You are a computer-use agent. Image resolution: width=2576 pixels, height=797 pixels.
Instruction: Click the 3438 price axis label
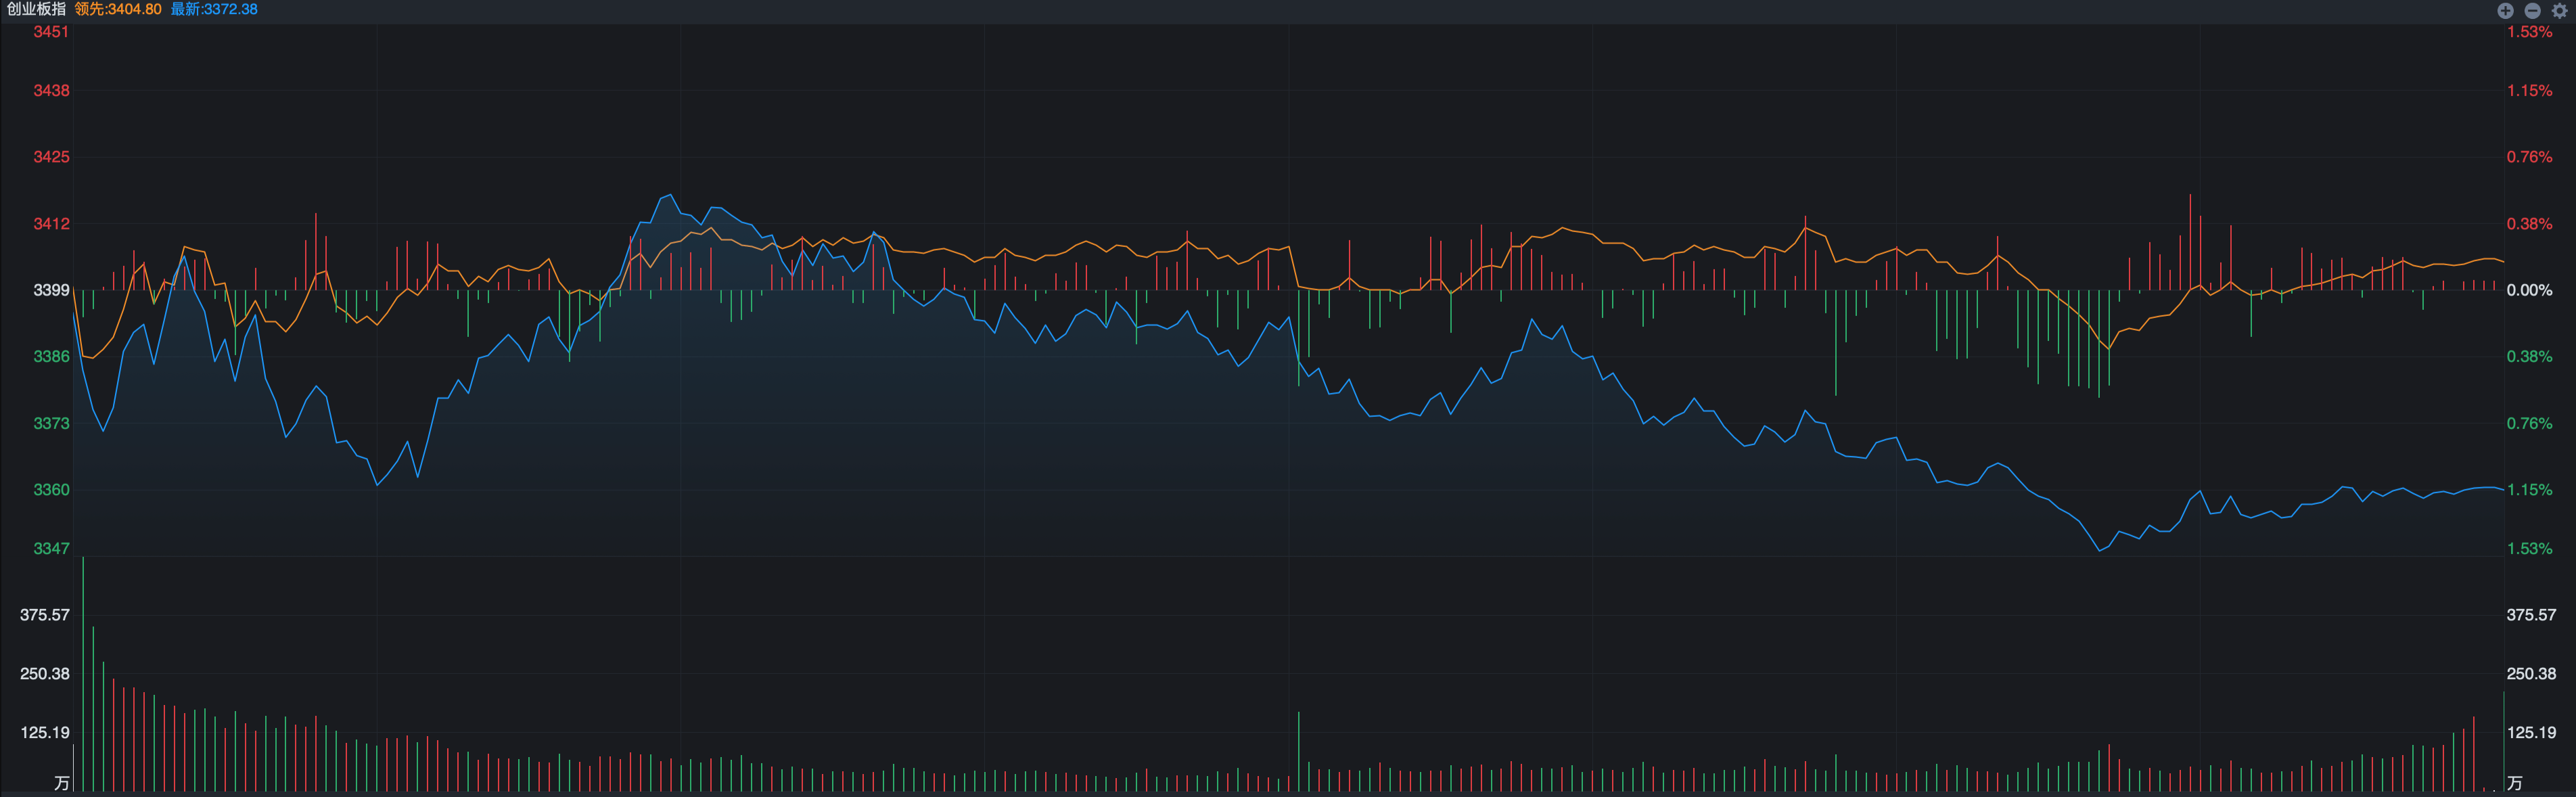coord(52,90)
